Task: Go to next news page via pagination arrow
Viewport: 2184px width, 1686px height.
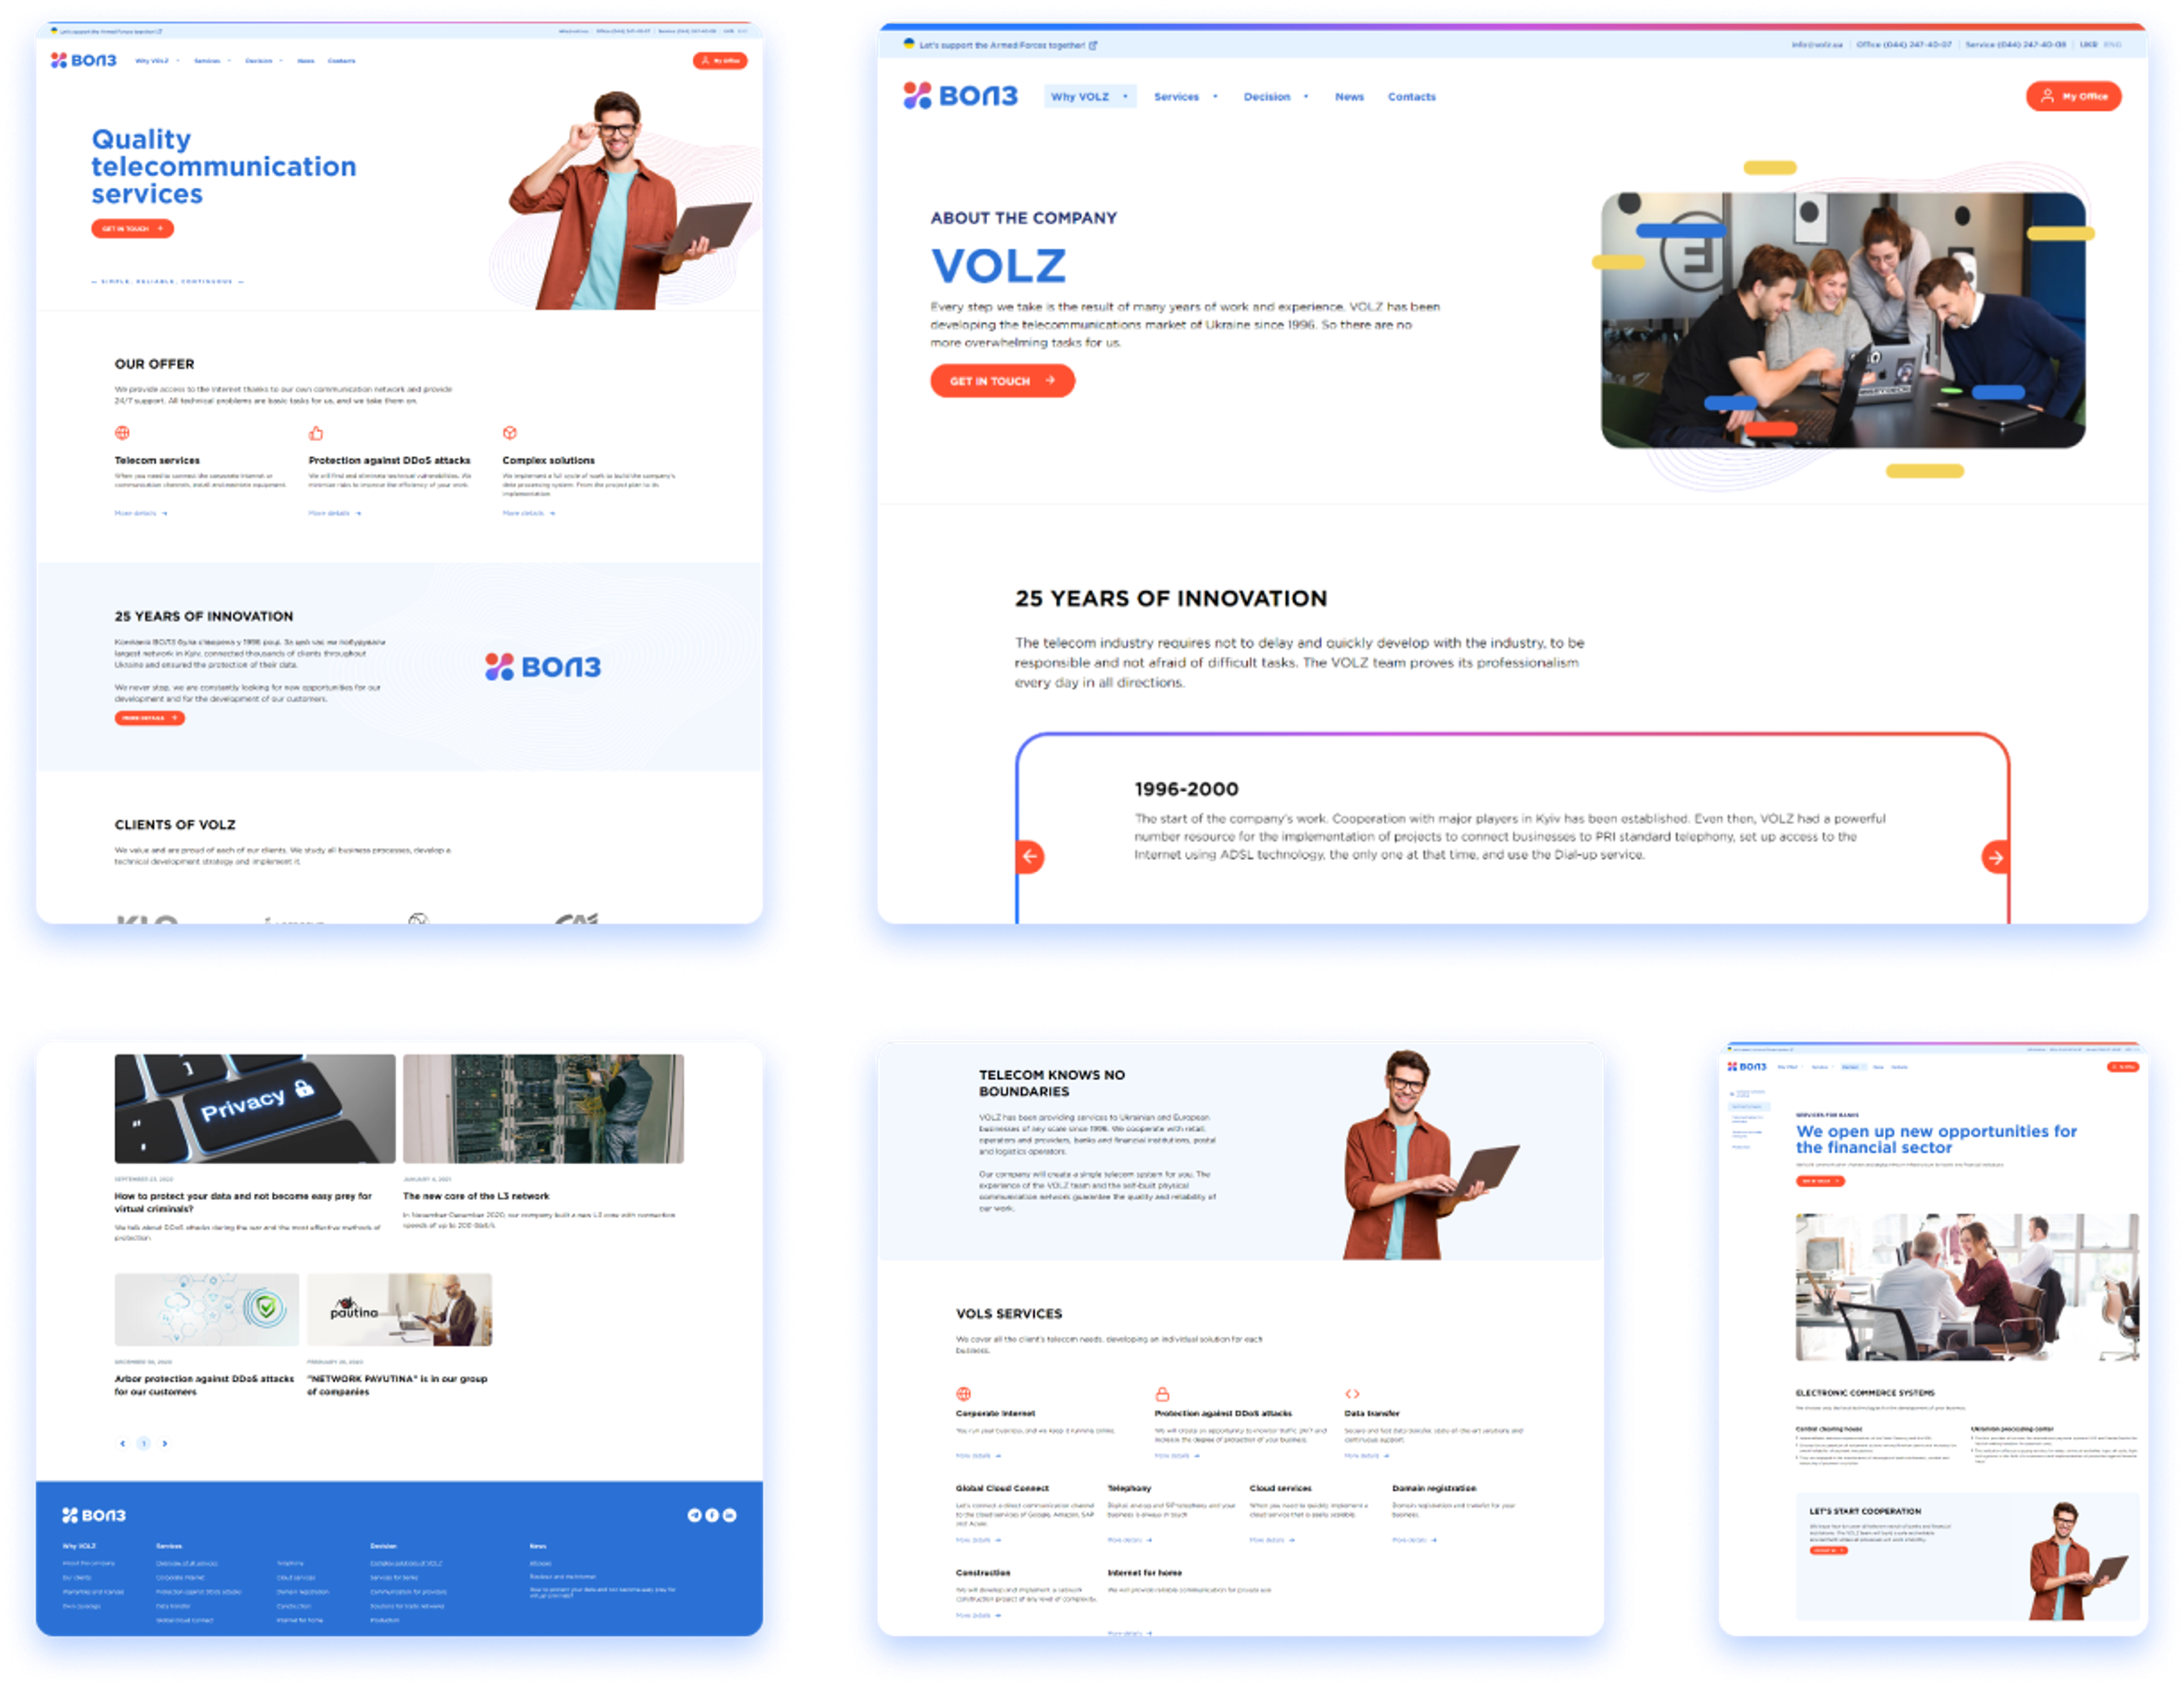Action: [x=165, y=1443]
